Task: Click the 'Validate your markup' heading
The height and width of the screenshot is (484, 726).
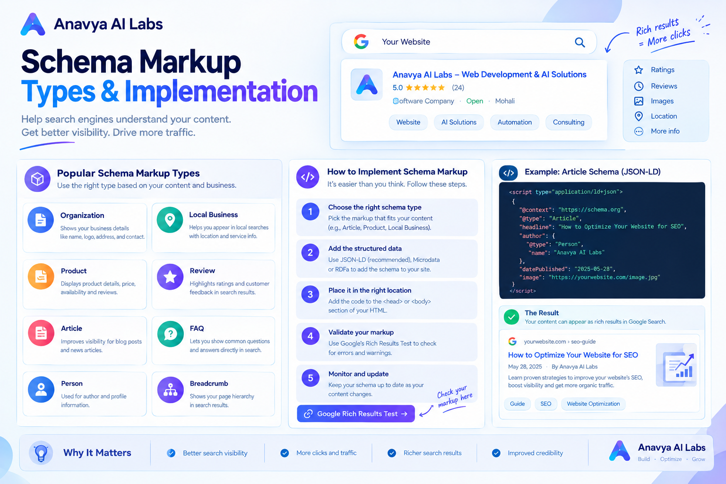Action: coord(361,332)
